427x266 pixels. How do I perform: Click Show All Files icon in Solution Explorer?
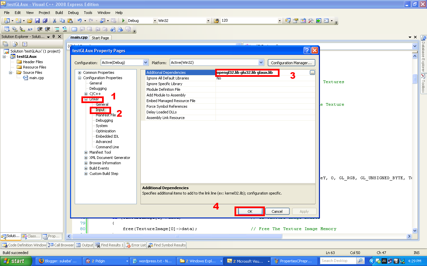15,44
